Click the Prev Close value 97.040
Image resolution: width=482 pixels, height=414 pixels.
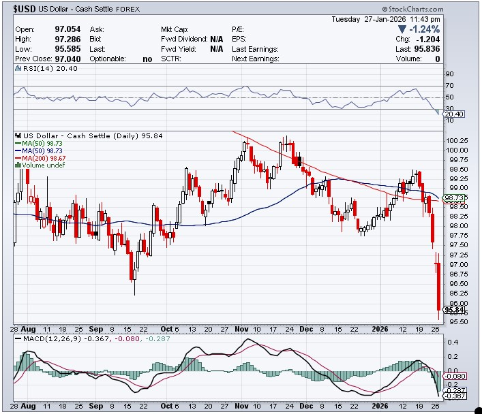(x=67, y=59)
